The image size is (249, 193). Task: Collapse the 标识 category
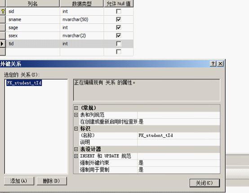click(76, 129)
